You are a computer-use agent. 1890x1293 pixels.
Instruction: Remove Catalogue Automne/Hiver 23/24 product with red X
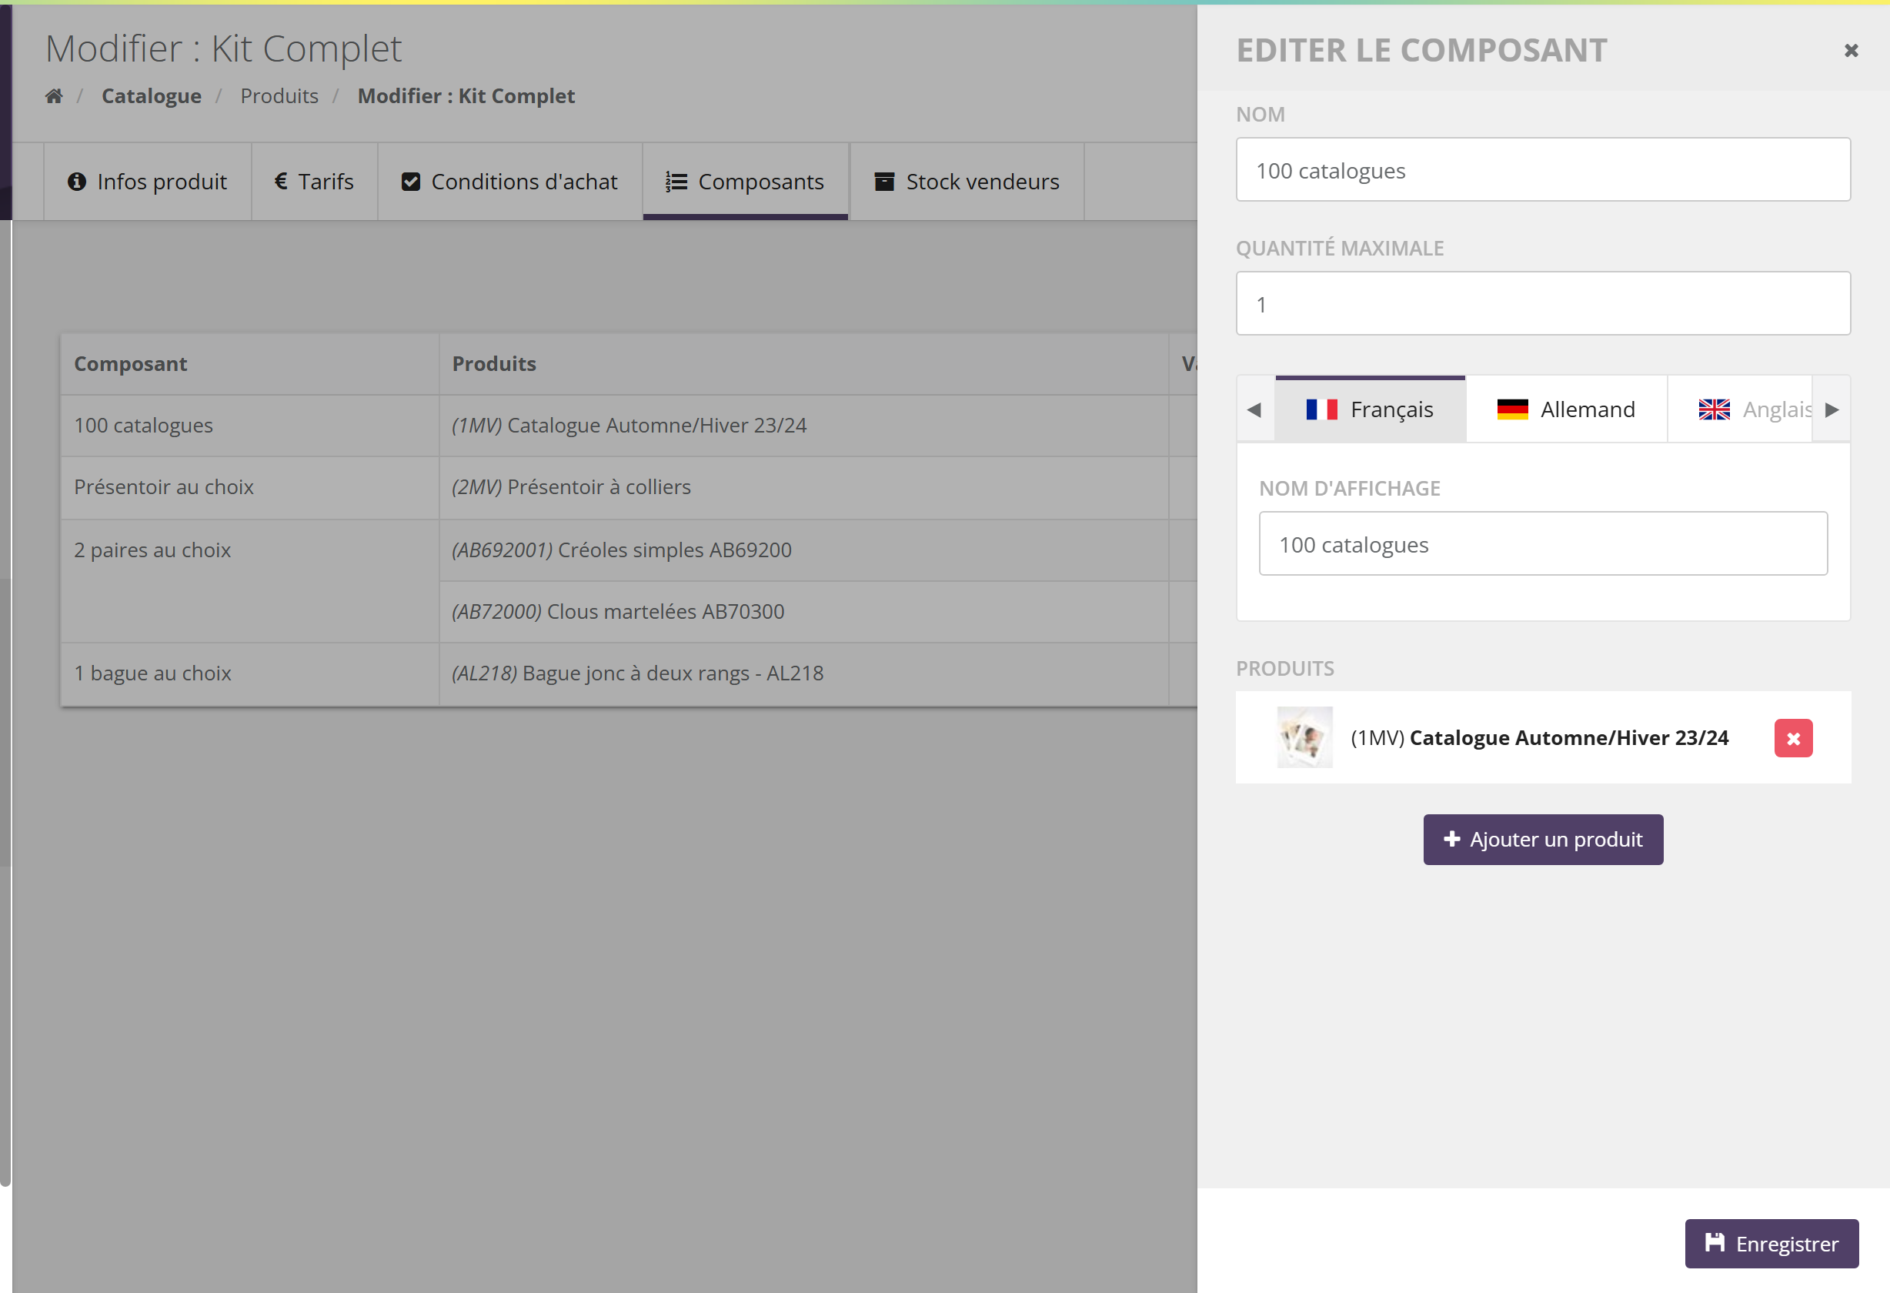(1793, 738)
